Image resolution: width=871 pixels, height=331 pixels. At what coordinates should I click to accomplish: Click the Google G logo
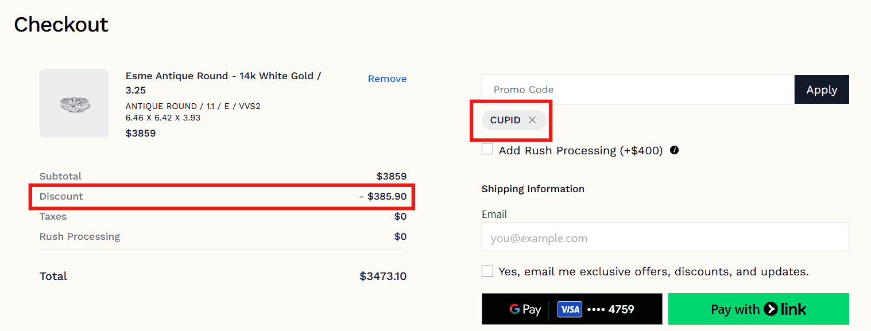(514, 309)
